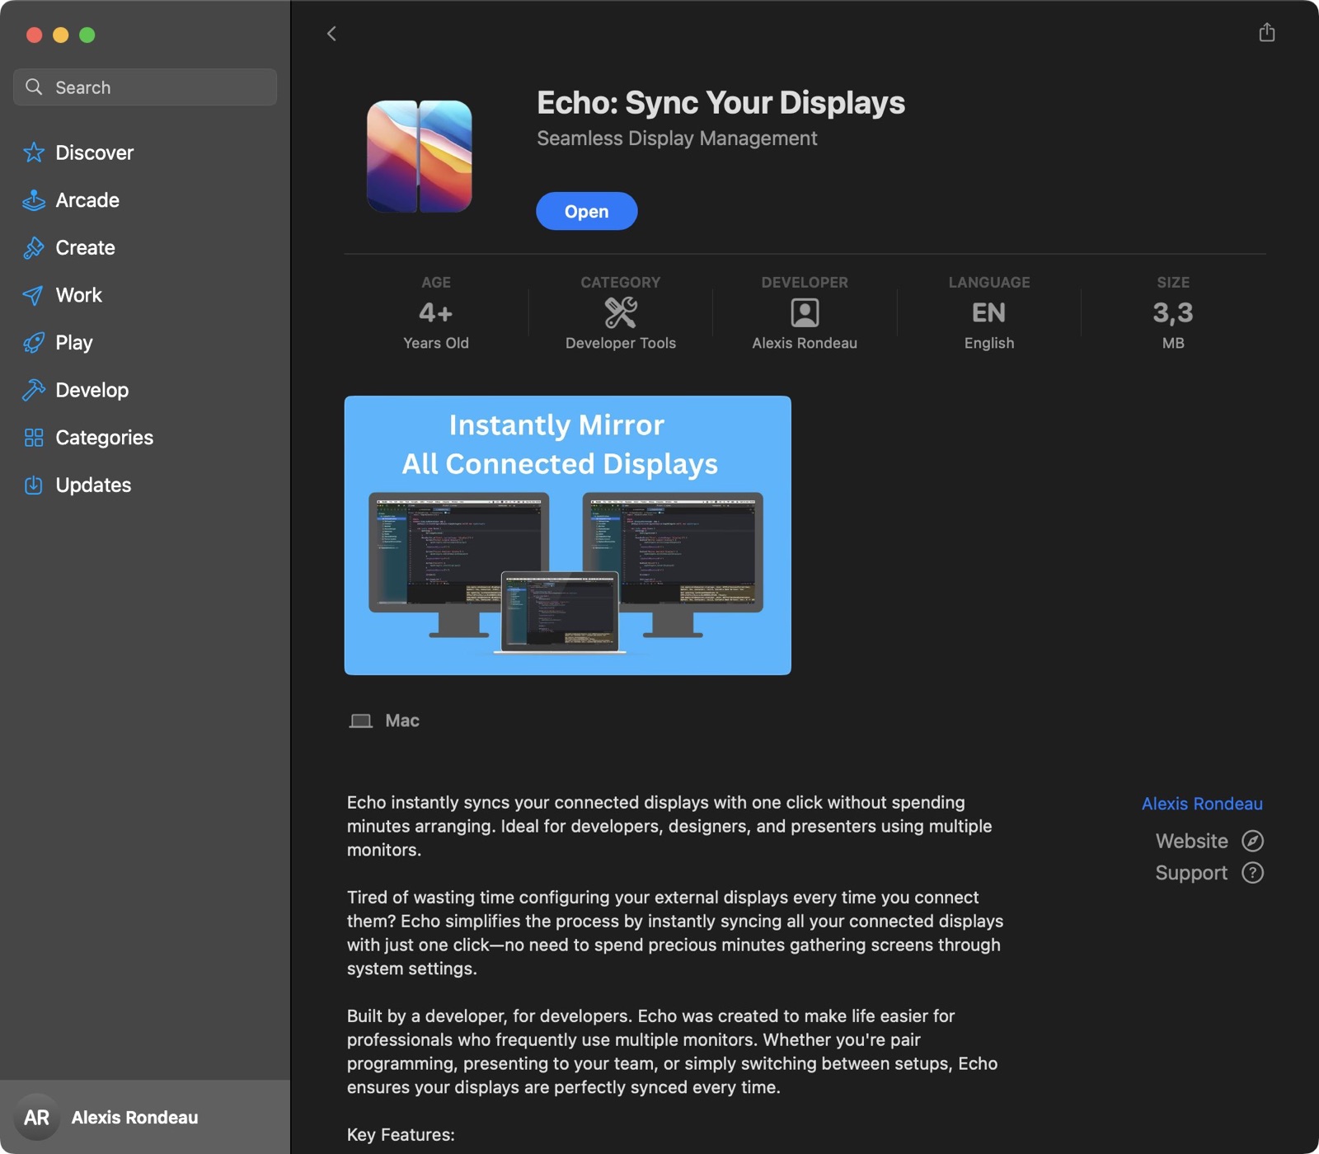Click the Echo: Sync Your Displays title
This screenshot has height=1154, width=1319.
pos(721,102)
